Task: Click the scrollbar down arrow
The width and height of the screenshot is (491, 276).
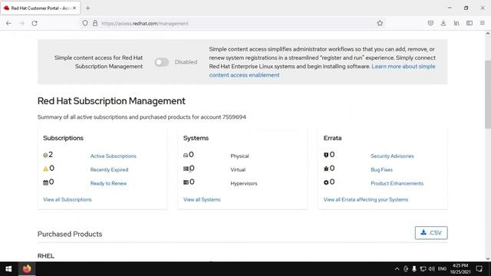Action: pyautogui.click(x=488, y=259)
